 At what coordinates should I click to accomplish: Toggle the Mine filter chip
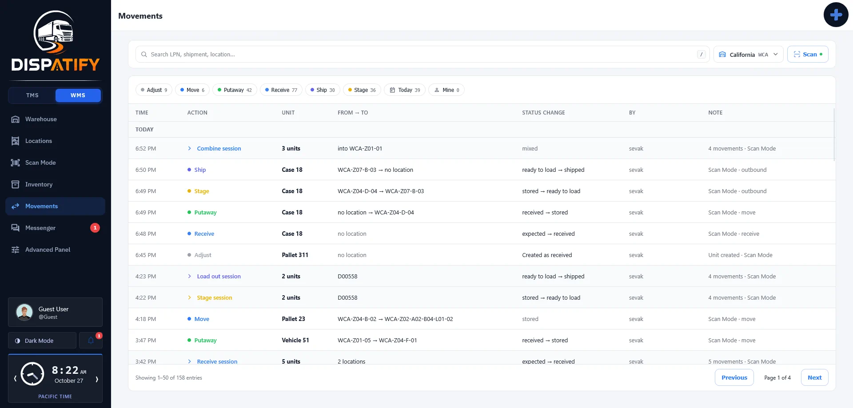click(446, 90)
